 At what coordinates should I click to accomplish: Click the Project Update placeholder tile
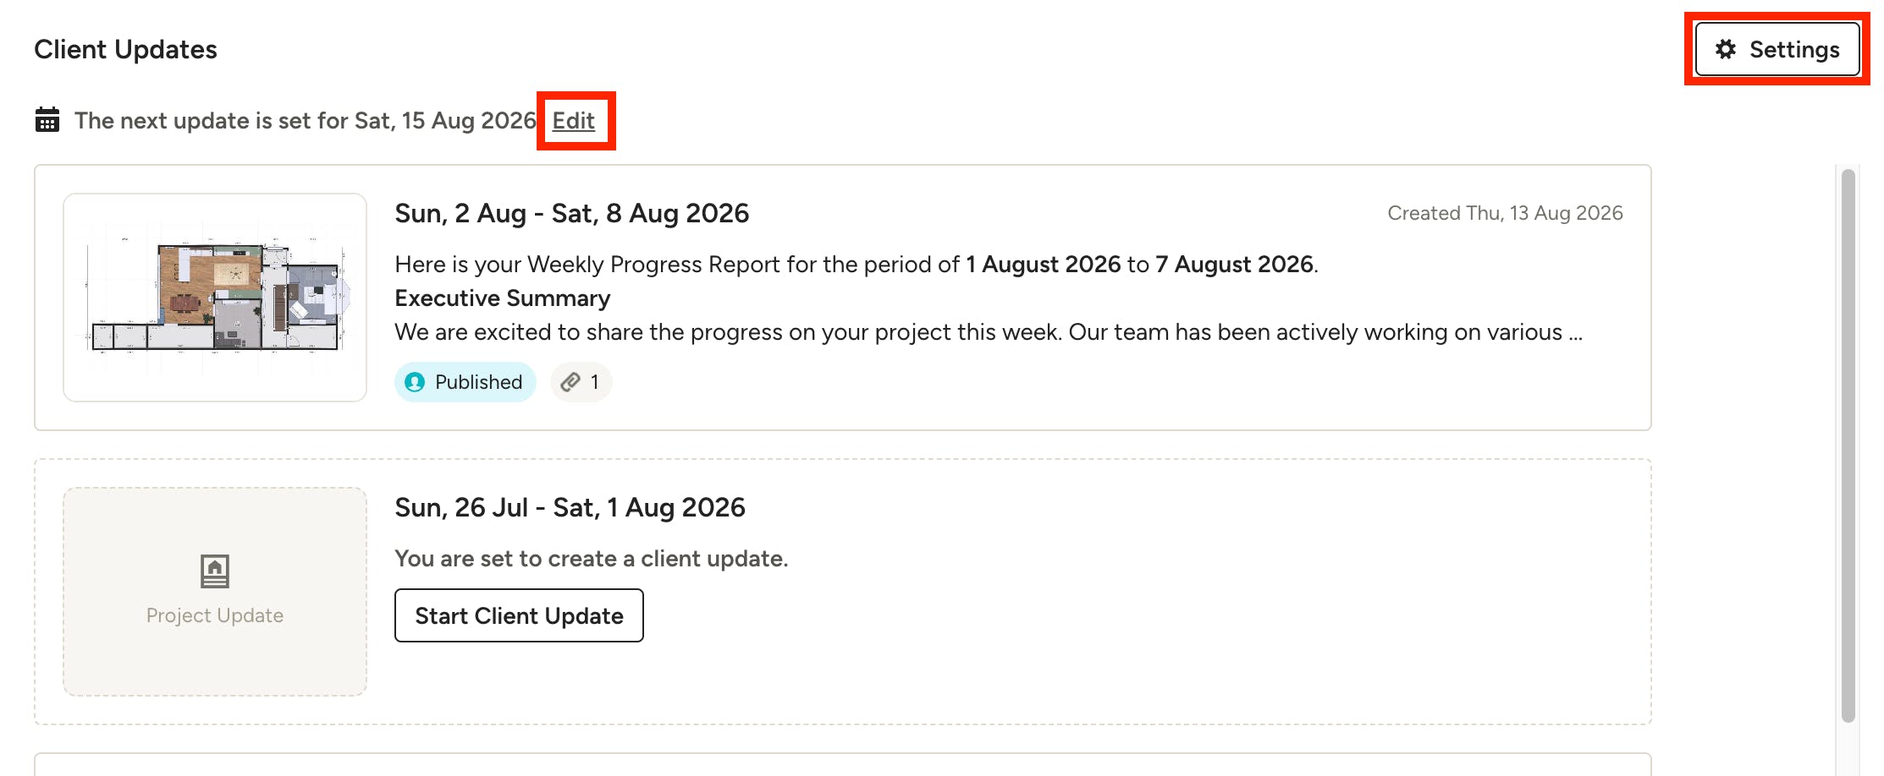[215, 592]
